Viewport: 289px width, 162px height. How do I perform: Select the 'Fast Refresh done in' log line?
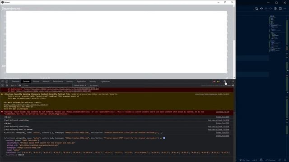point(18,130)
